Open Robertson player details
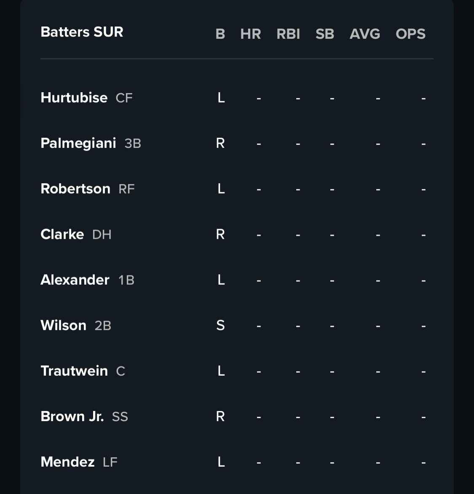The width and height of the screenshot is (474, 494). pos(75,189)
